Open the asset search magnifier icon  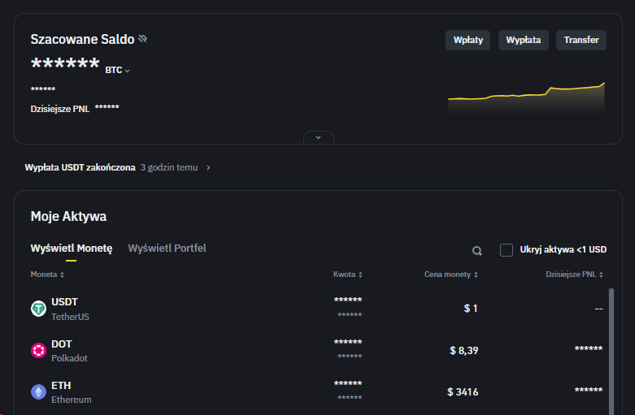pos(477,251)
